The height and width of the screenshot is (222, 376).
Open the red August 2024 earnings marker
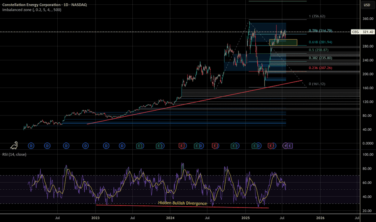pyautogui.click(x=215, y=146)
